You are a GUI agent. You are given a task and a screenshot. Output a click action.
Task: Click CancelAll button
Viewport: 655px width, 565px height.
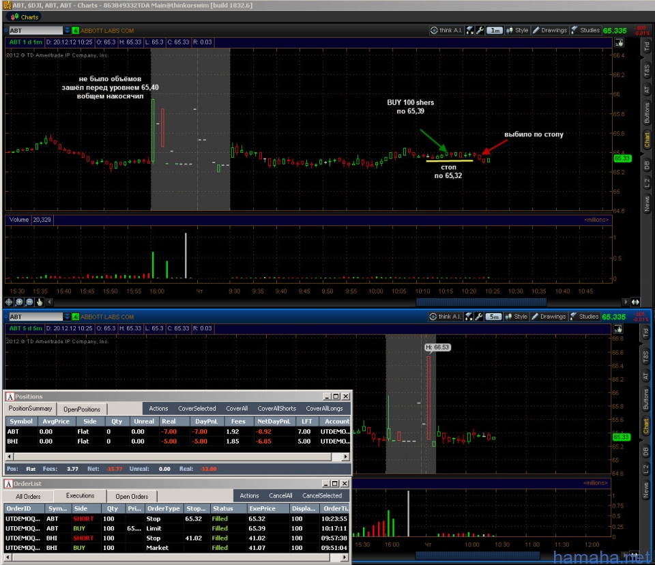(x=280, y=495)
